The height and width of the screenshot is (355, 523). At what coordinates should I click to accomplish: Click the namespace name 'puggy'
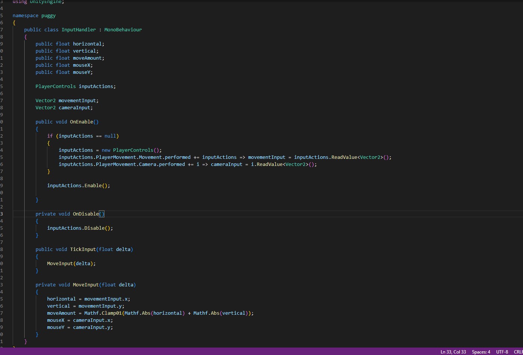point(48,16)
